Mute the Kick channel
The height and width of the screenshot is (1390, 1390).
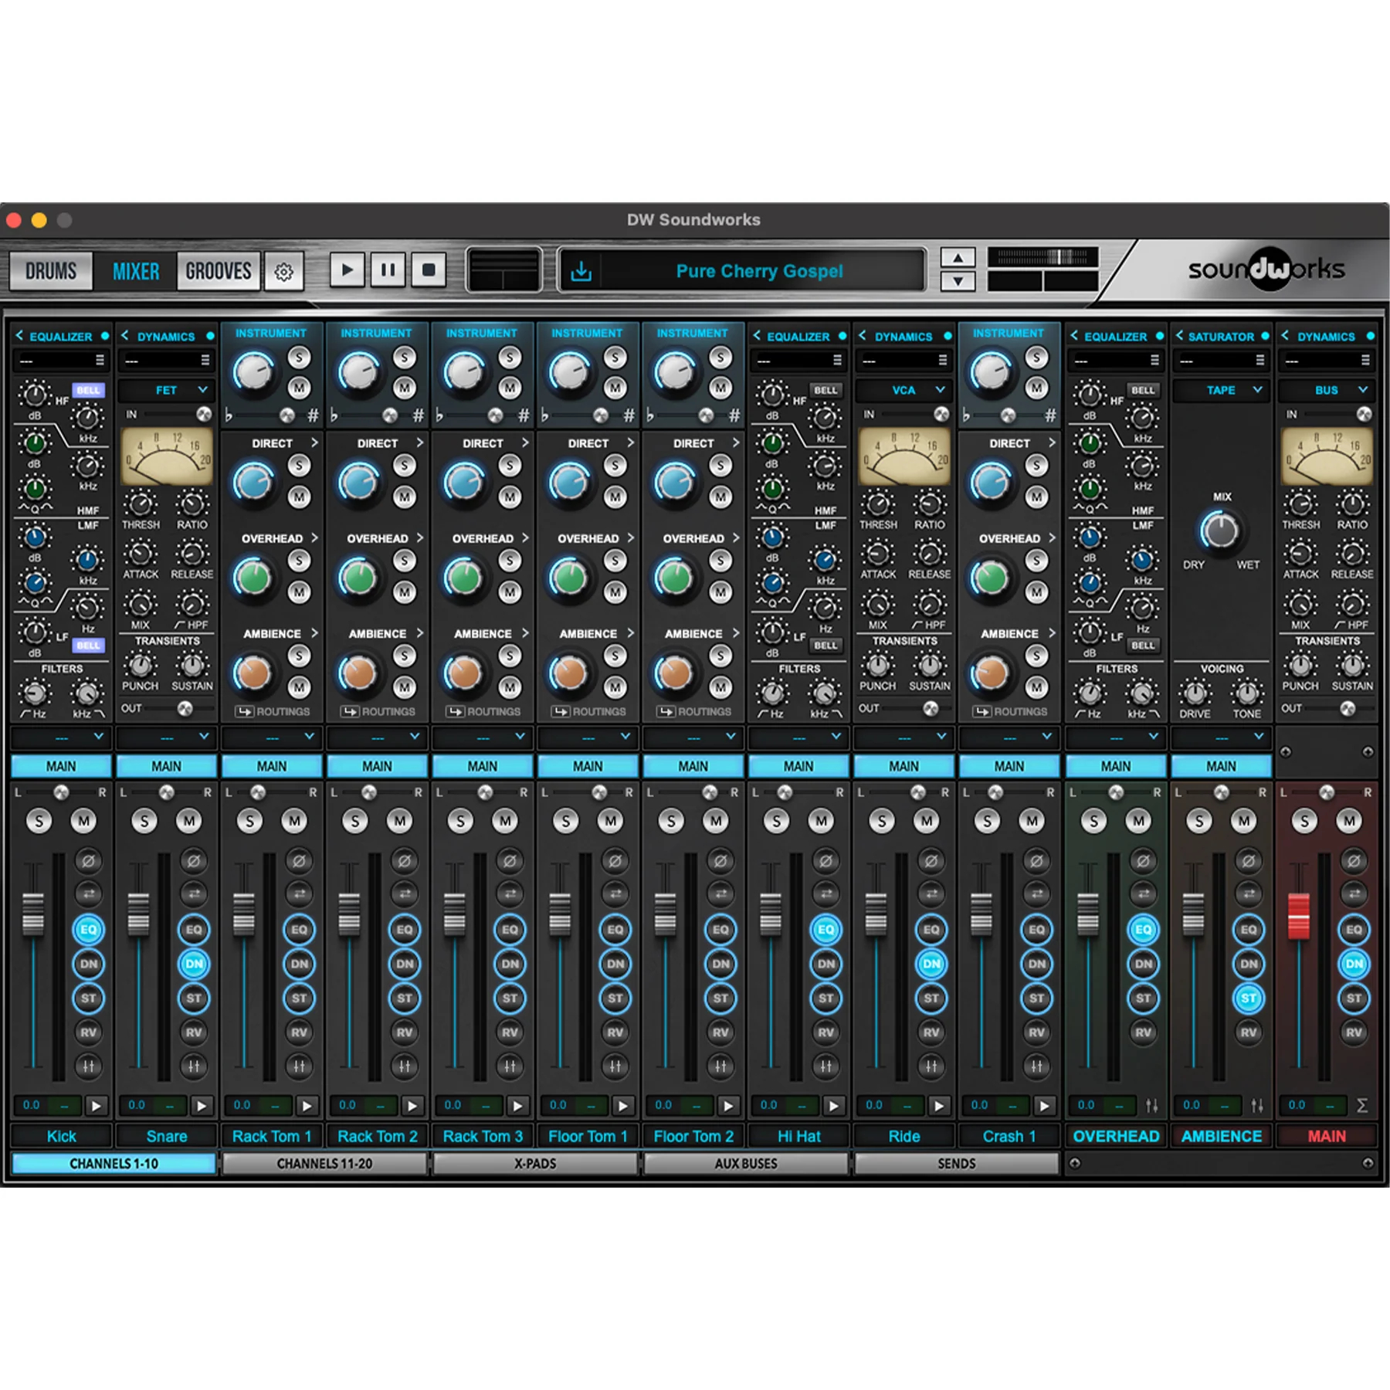[83, 821]
